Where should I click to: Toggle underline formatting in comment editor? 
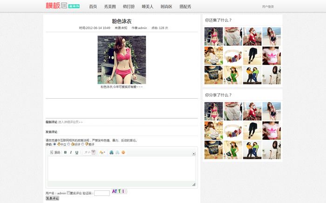(x=77, y=152)
